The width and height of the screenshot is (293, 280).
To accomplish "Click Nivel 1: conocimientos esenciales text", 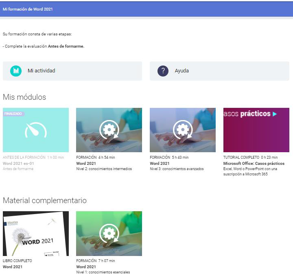I will coord(103,272).
